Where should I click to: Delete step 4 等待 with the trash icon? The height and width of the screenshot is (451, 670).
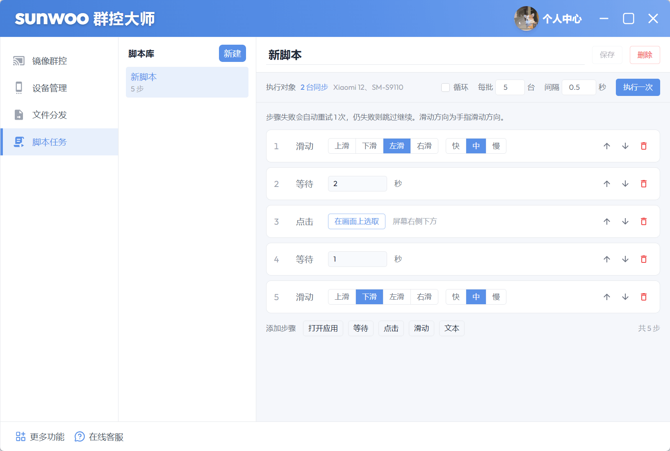(644, 259)
